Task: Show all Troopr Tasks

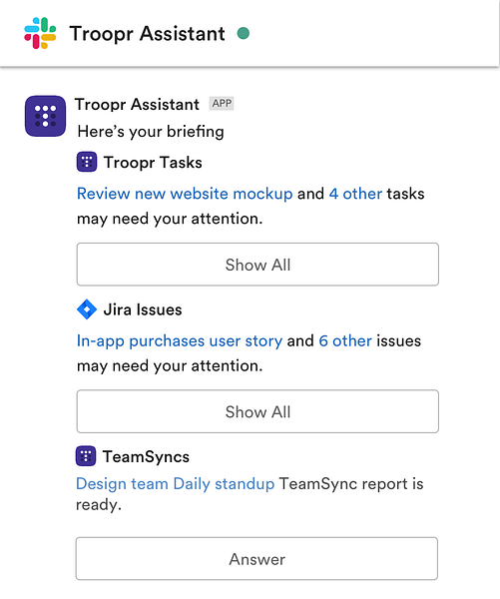Action: (x=257, y=265)
